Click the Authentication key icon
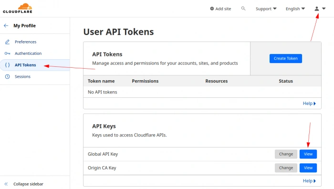 point(7,53)
